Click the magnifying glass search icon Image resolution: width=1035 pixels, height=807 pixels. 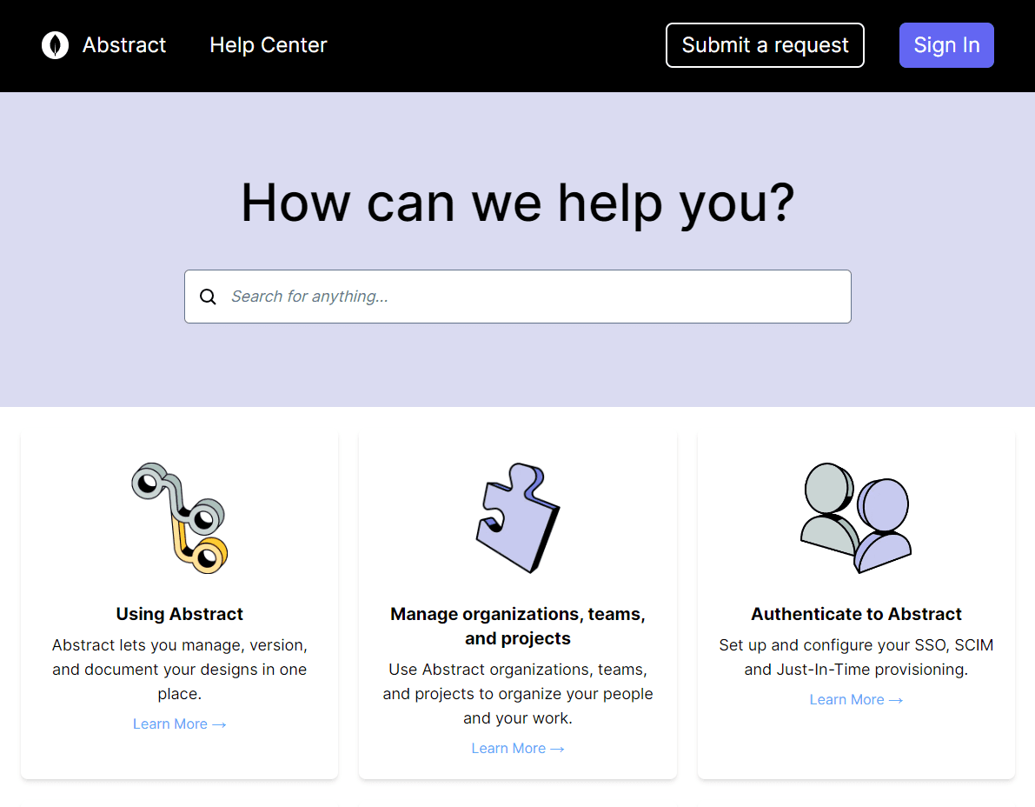coord(208,297)
